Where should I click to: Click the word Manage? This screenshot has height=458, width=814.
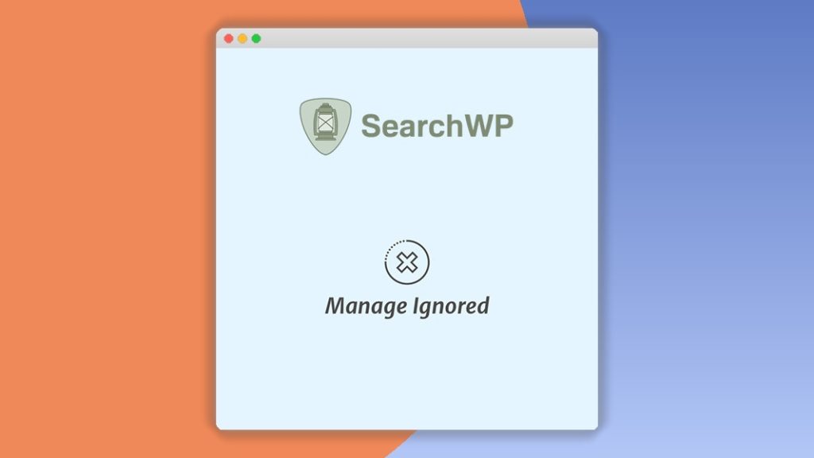366,306
